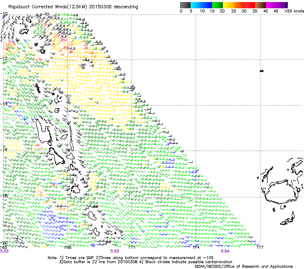The image size is (306, 269).
Task: Click the '177' longitude axis label
Action: 260,247
